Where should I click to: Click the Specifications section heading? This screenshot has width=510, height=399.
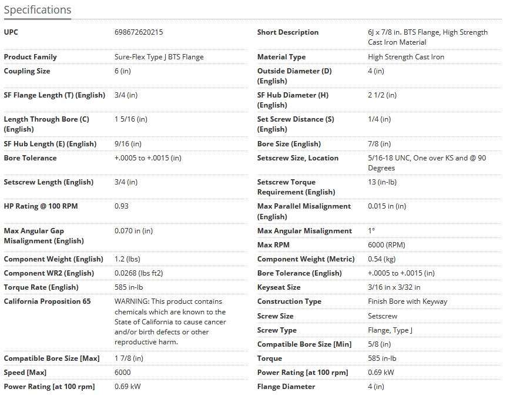pos(38,10)
